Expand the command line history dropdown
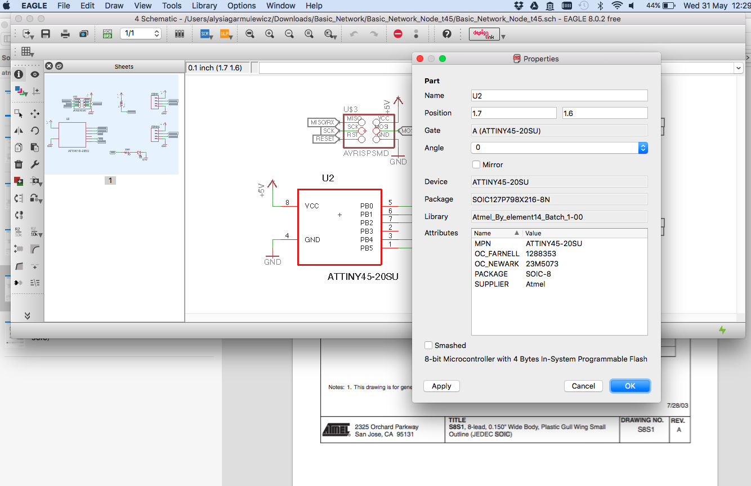 point(739,68)
